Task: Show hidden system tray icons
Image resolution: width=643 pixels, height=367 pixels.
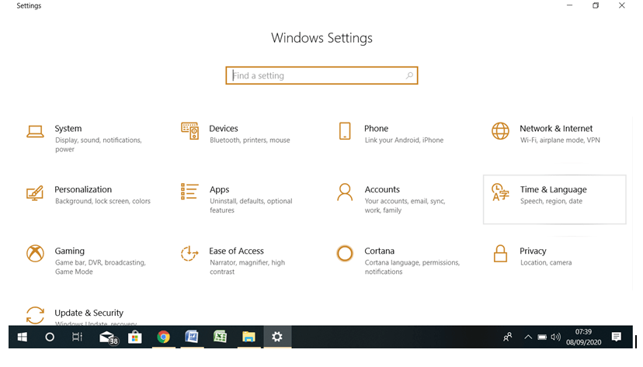Action: point(528,337)
